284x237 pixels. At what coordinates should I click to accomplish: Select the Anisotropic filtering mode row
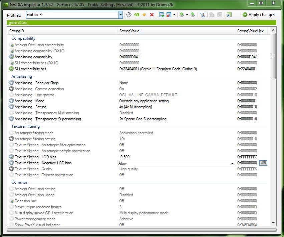pos(139,133)
